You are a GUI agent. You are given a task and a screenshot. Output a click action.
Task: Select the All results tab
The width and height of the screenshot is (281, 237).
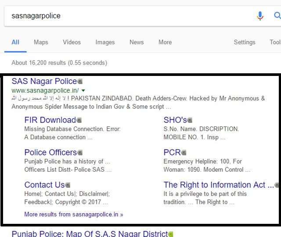coord(15,42)
